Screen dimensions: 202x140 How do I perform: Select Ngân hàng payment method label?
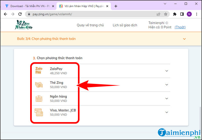[58, 96]
